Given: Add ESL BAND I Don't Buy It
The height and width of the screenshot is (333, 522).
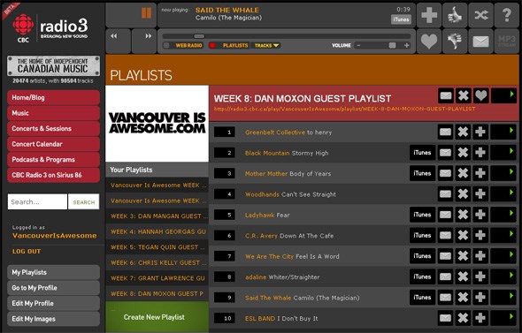Looking at the screenshot, I should (x=480, y=318).
